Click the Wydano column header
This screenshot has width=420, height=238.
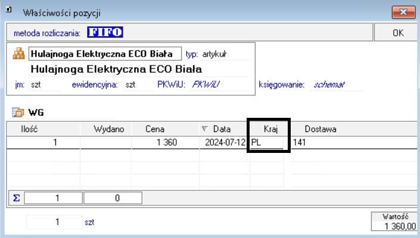click(107, 129)
